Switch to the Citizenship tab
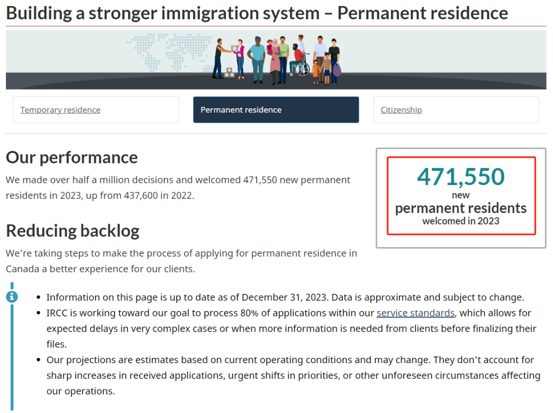The height and width of the screenshot is (413, 553). [x=401, y=110]
